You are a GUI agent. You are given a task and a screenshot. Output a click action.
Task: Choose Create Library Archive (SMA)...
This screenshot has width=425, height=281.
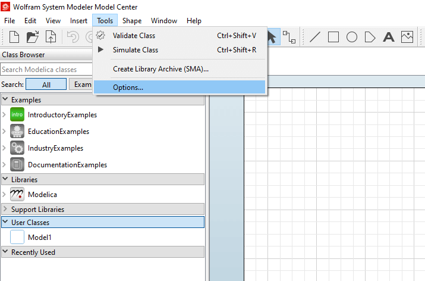180,69
